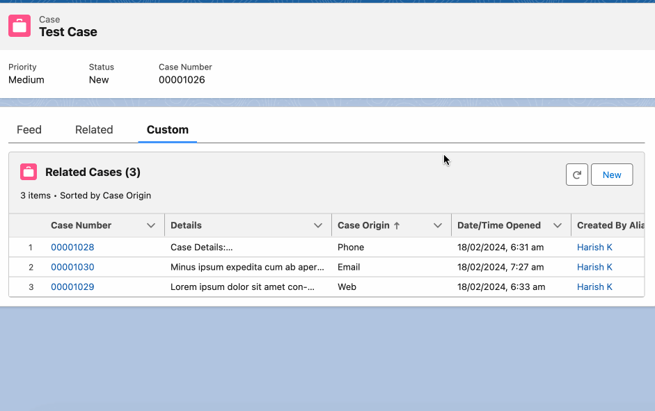Click the pink Case briefcase icon in header

click(19, 26)
